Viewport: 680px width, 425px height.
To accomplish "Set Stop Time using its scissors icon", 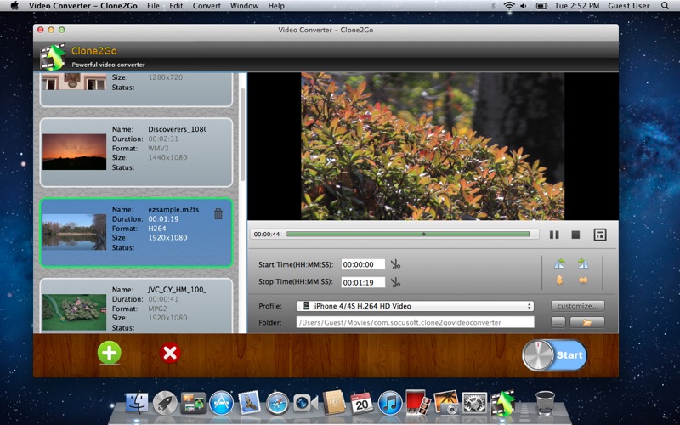I will 395,282.
